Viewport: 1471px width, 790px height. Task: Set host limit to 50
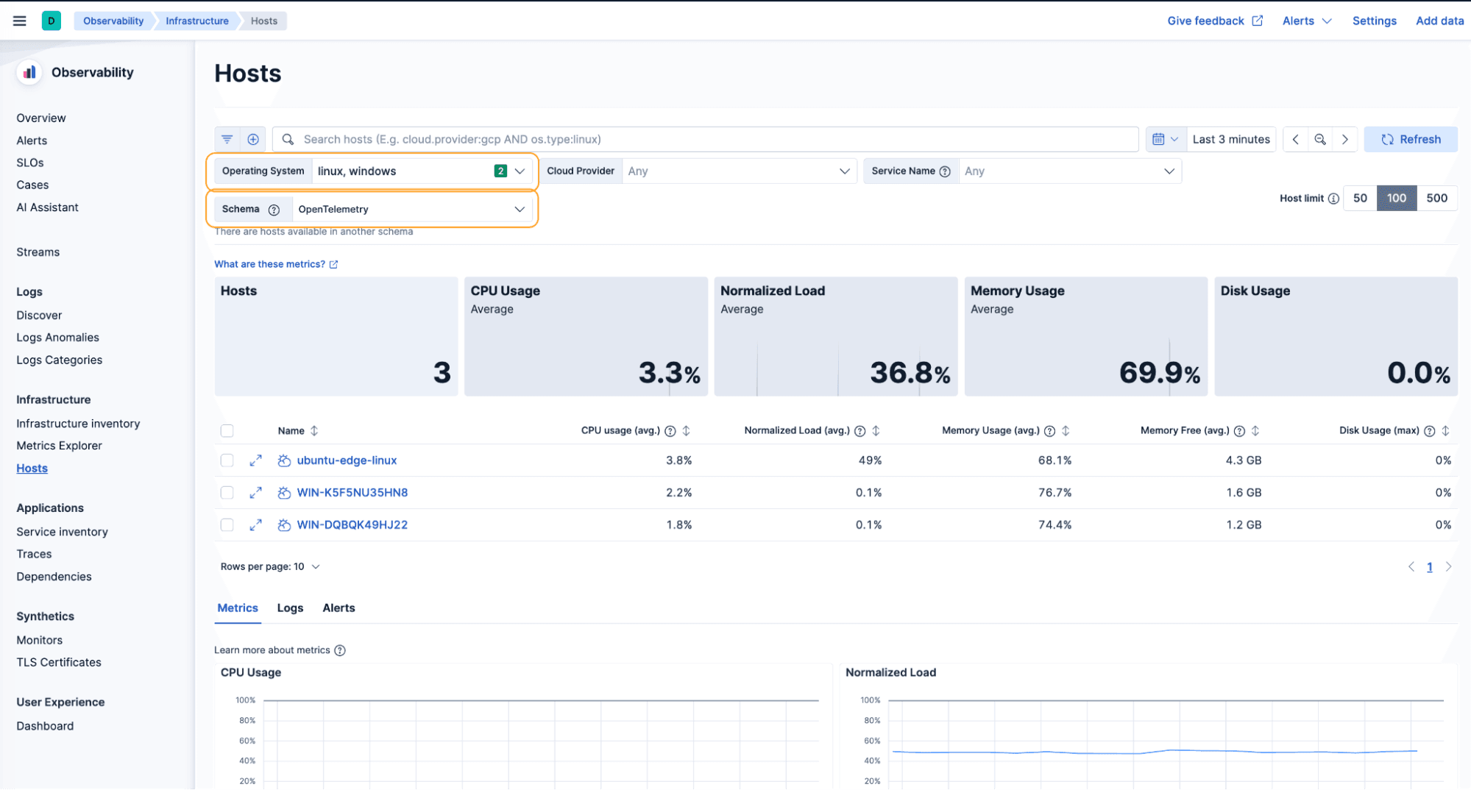coord(1360,199)
